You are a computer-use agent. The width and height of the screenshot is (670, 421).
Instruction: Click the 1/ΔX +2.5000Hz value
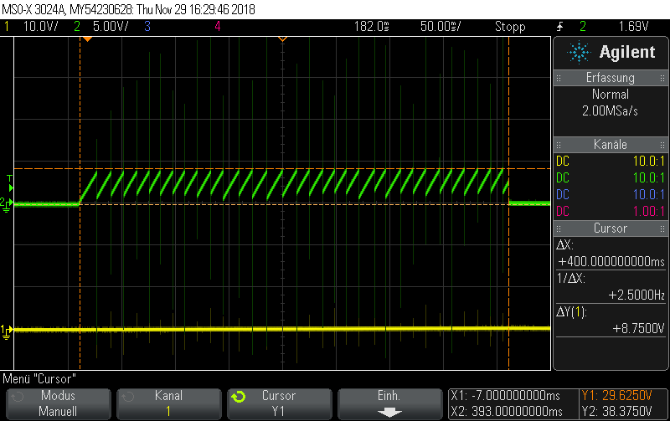(636, 295)
